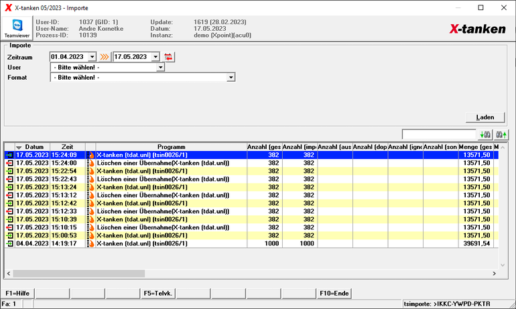The height and width of the screenshot is (309, 516).
Task: Click the Programm column header
Action: tap(171, 147)
